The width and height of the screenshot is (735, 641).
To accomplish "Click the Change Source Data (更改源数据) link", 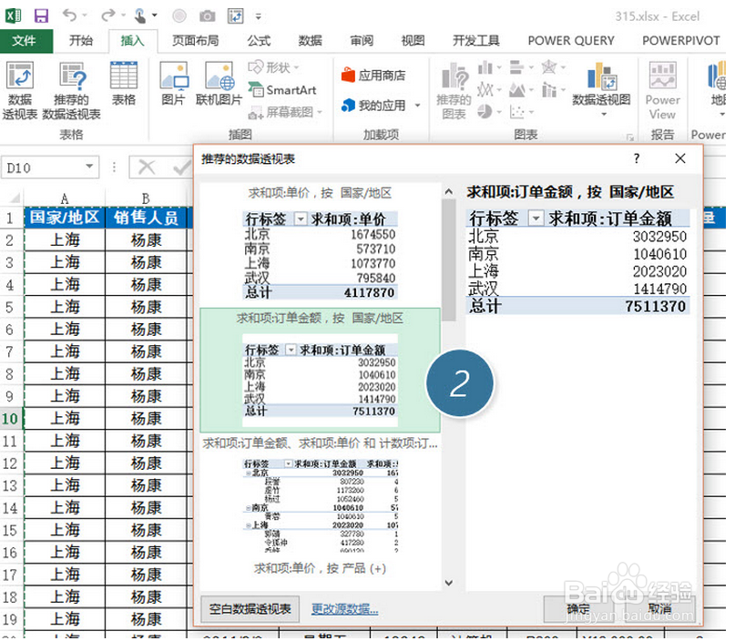I will (345, 609).
